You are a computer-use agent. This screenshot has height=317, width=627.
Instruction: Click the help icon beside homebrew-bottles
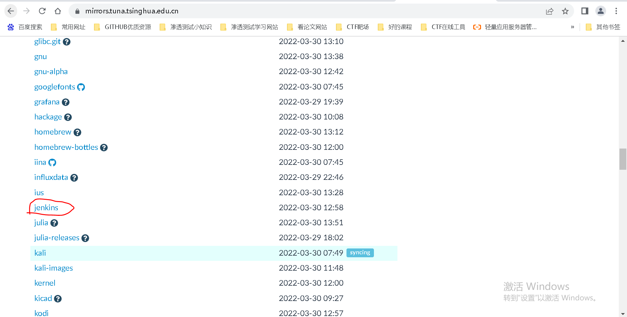coord(104,148)
